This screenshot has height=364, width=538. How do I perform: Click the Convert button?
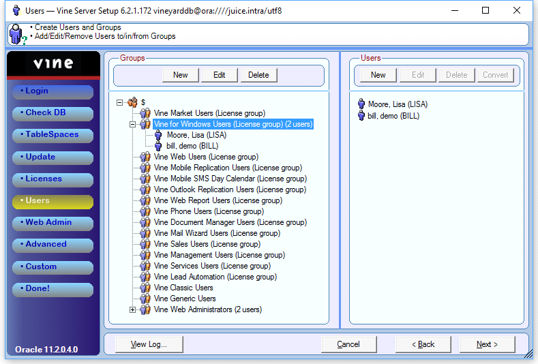tap(496, 75)
